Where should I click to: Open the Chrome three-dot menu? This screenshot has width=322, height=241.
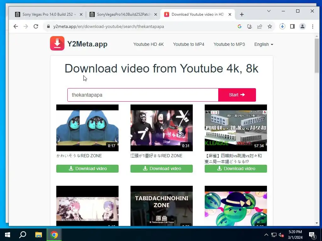(313, 26)
